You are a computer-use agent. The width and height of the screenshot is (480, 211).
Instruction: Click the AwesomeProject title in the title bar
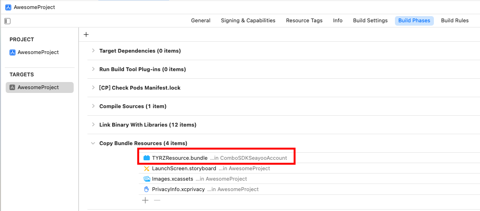(x=34, y=7)
